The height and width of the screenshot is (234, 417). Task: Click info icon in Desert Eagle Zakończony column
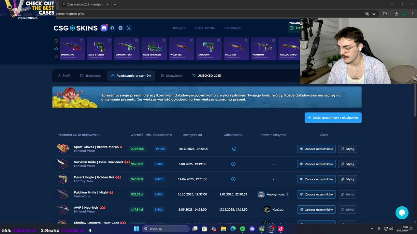click(233, 179)
